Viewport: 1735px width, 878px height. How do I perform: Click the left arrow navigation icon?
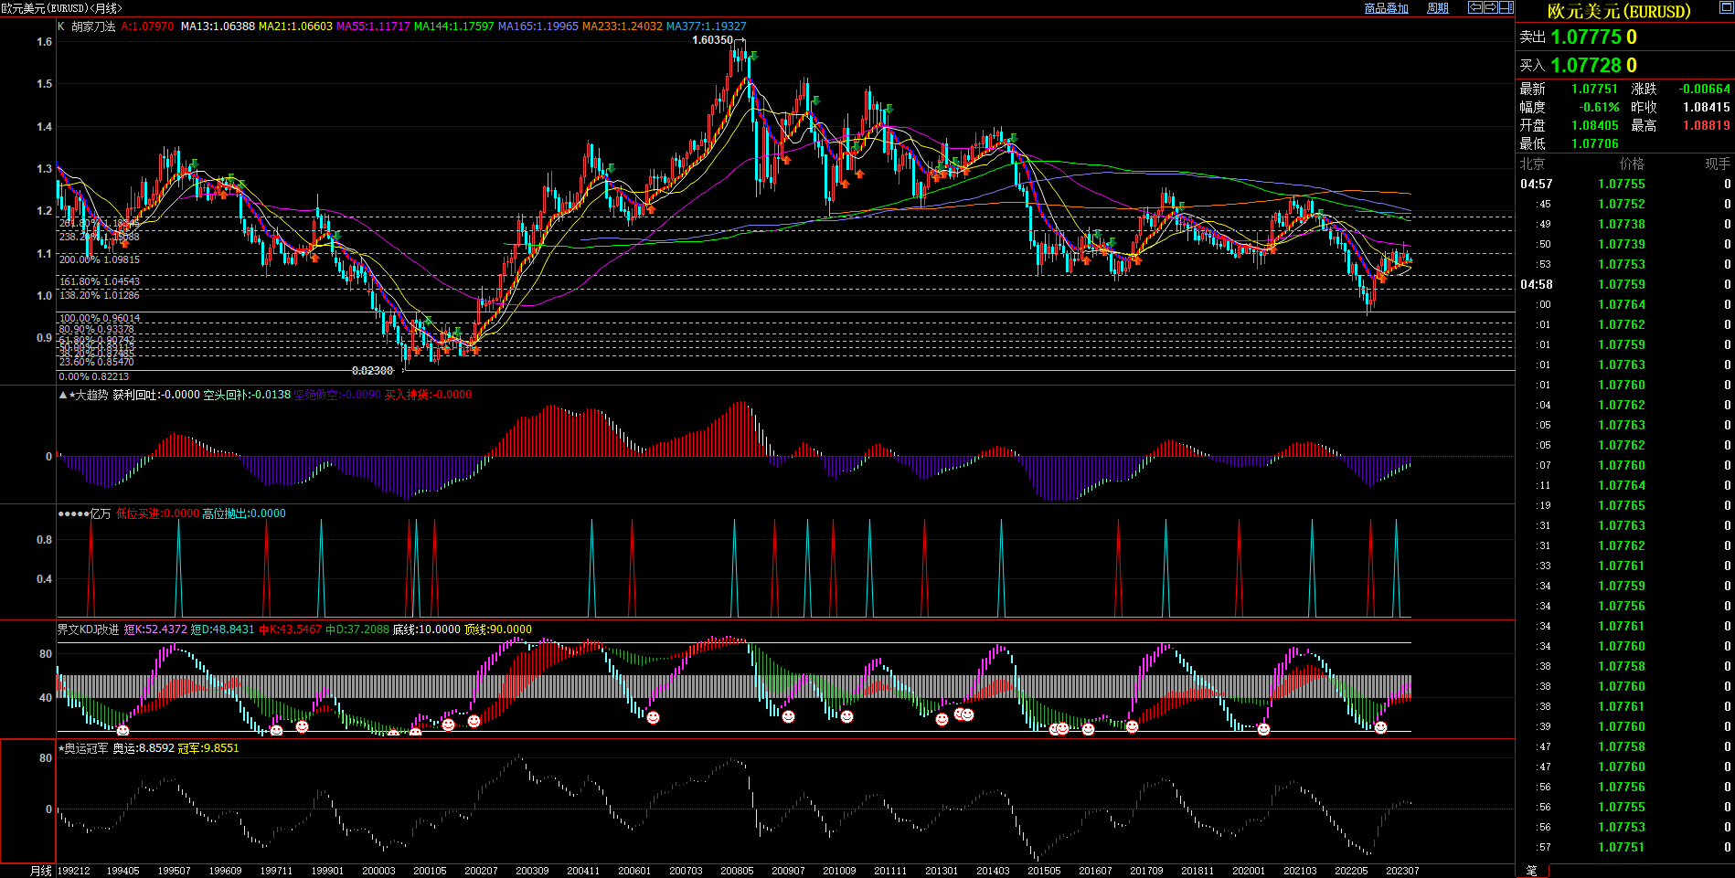tap(1474, 7)
